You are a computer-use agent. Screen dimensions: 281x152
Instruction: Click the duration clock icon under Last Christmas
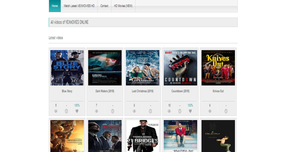coord(150,111)
